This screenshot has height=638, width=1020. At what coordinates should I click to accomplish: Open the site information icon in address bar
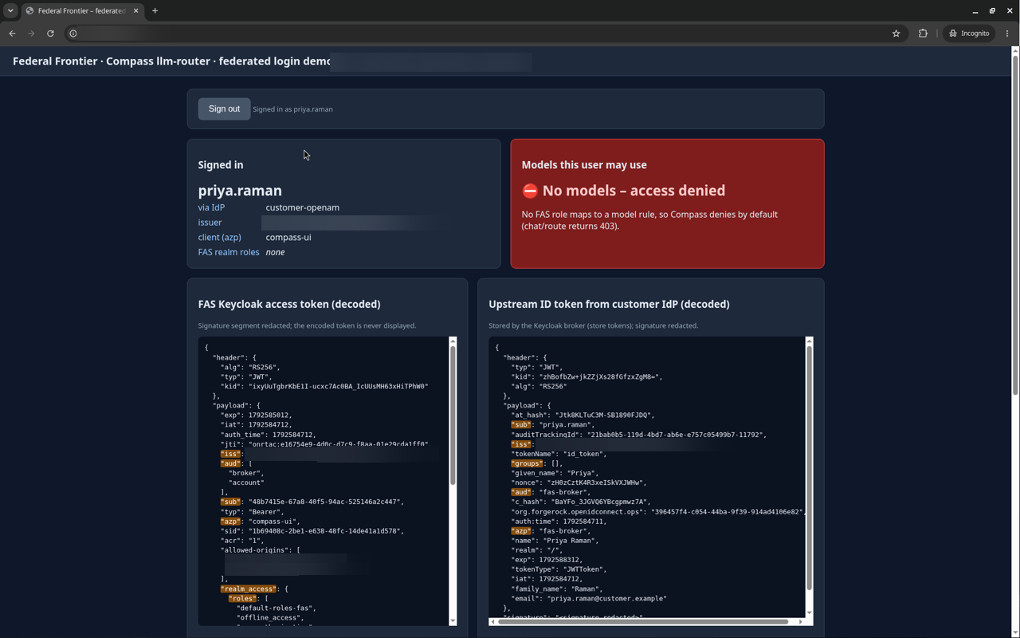pos(73,33)
